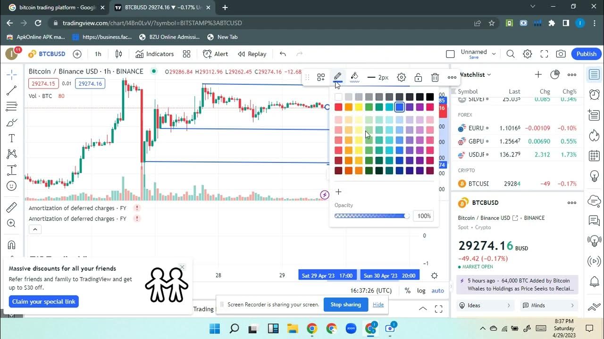Add a custom color with plus

tap(338, 192)
